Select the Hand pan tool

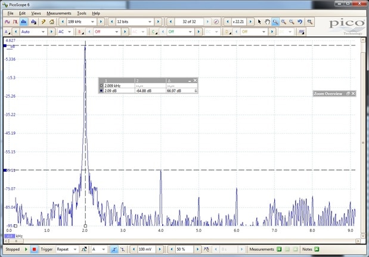click(x=267, y=21)
